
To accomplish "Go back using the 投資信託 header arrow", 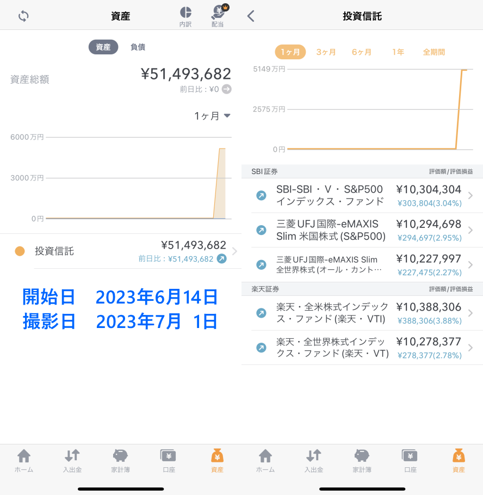I will pyautogui.click(x=251, y=16).
